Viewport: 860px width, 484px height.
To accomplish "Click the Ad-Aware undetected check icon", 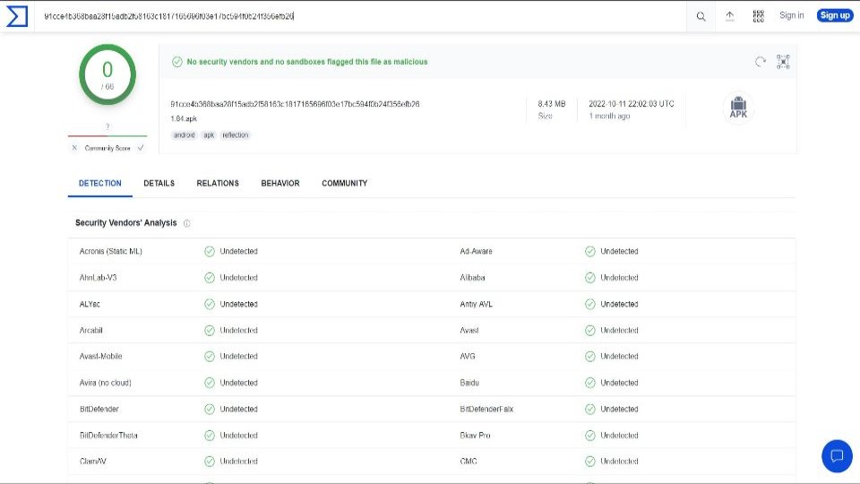I will (x=590, y=251).
